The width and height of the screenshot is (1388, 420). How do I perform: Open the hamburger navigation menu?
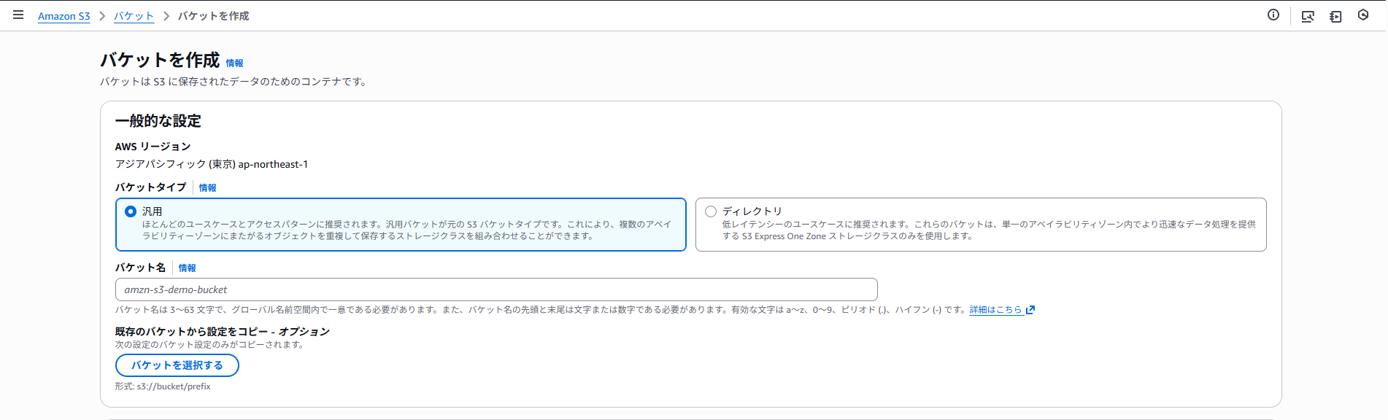point(18,15)
